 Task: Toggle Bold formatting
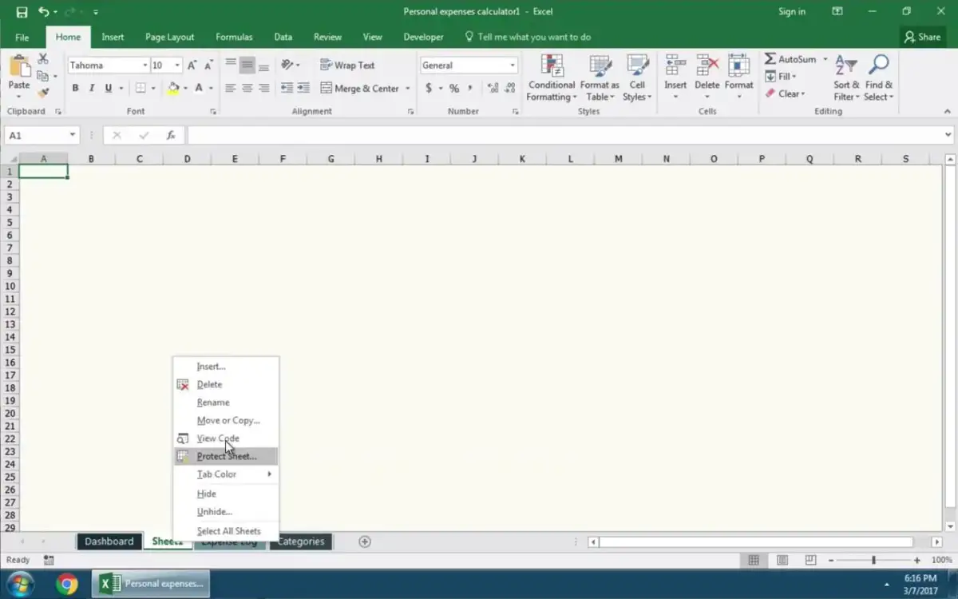click(x=76, y=89)
